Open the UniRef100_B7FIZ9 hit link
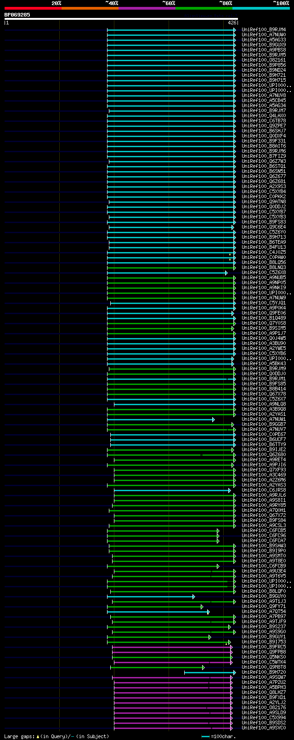Image resolution: width=294 pixels, height=740 pixels. (264, 156)
